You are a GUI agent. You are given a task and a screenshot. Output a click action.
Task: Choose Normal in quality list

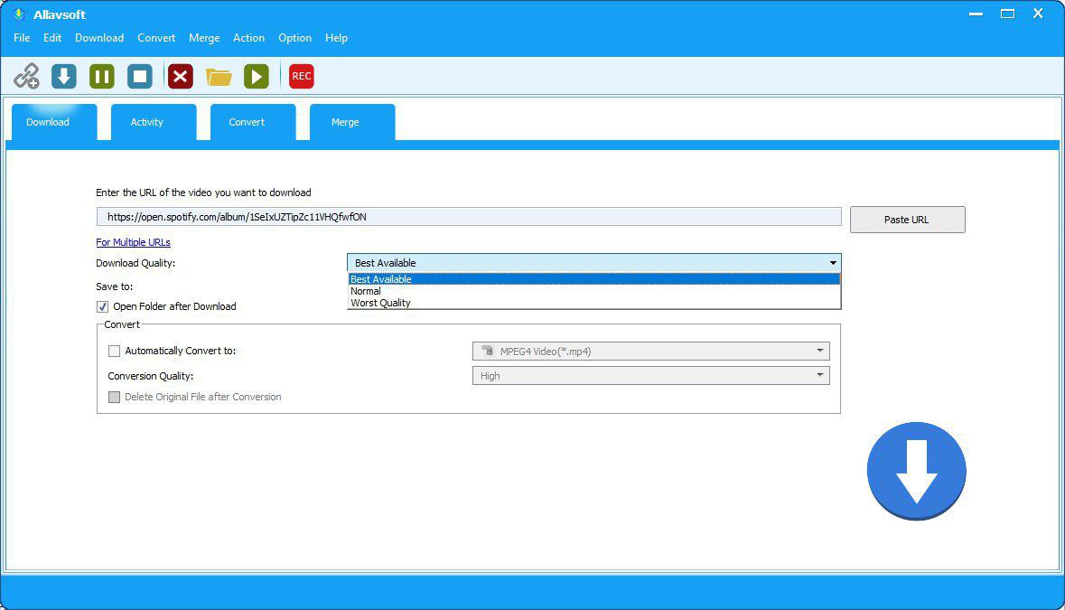[594, 291]
